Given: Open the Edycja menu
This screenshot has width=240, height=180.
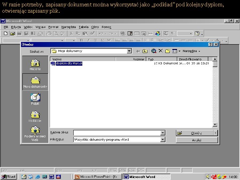Looking at the screenshot, I should tap(16, 27).
